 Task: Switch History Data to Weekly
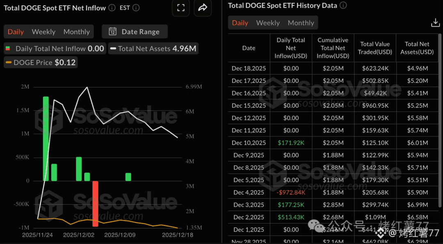(x=268, y=23)
